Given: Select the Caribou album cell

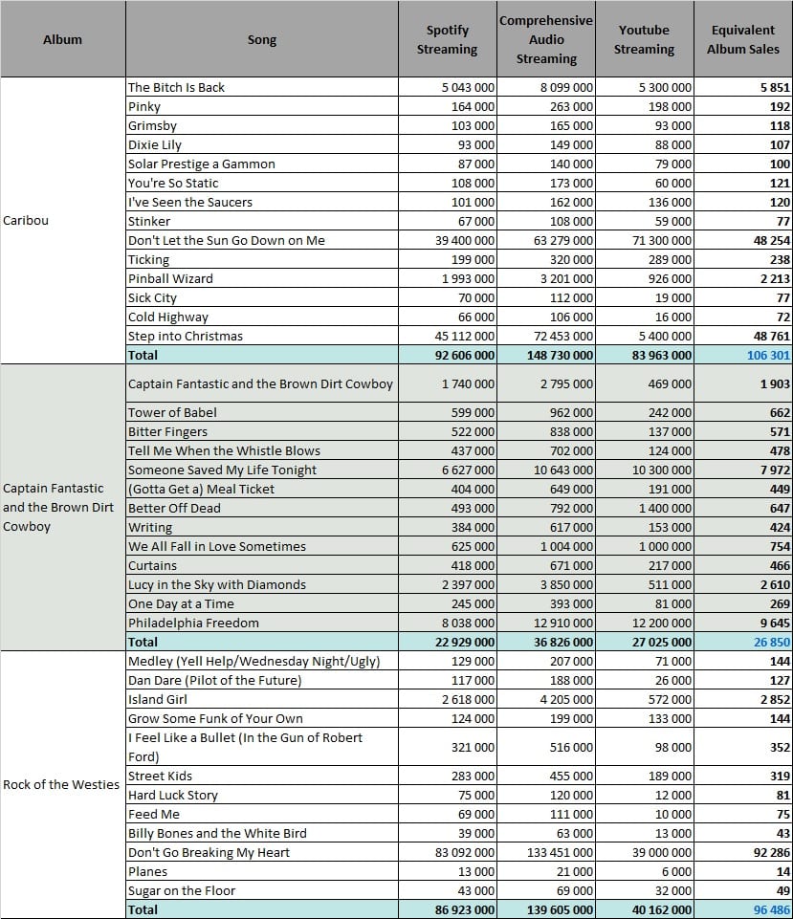Looking at the screenshot, I should coord(63,220).
